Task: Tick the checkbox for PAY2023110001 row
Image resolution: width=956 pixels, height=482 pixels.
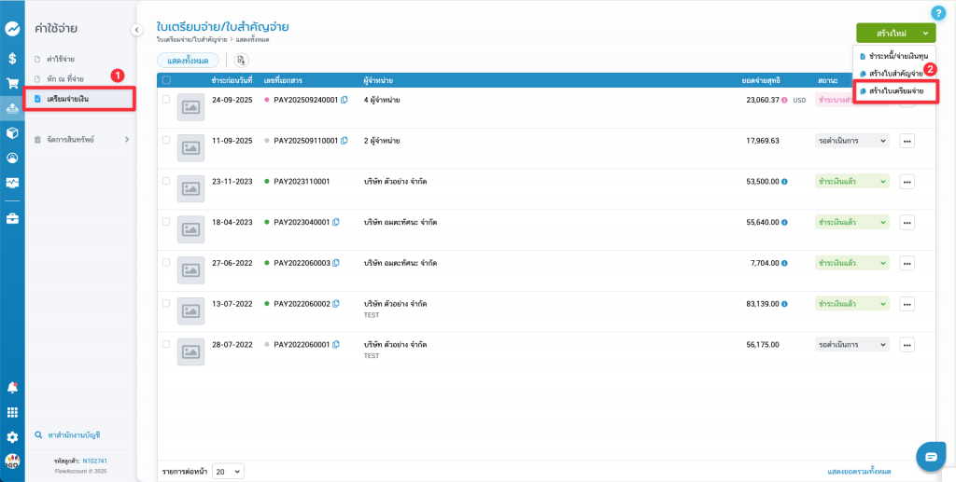Action: click(166, 181)
